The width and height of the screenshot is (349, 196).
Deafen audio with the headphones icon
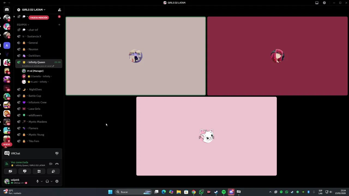click(47, 181)
